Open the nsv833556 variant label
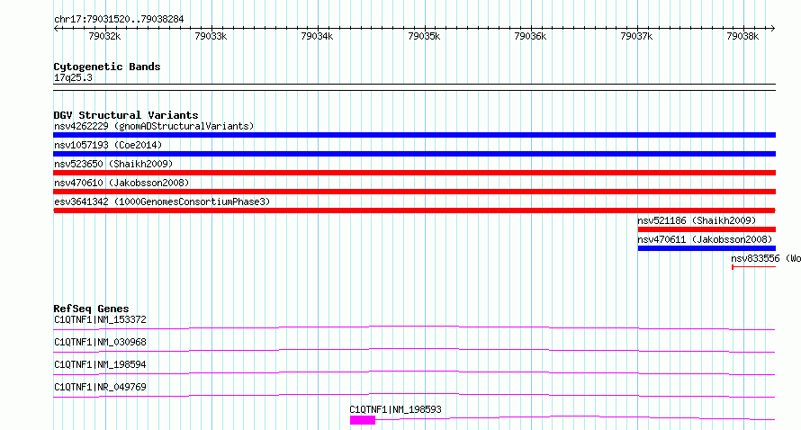Image resolution: width=801 pixels, height=430 pixels. coord(766,258)
